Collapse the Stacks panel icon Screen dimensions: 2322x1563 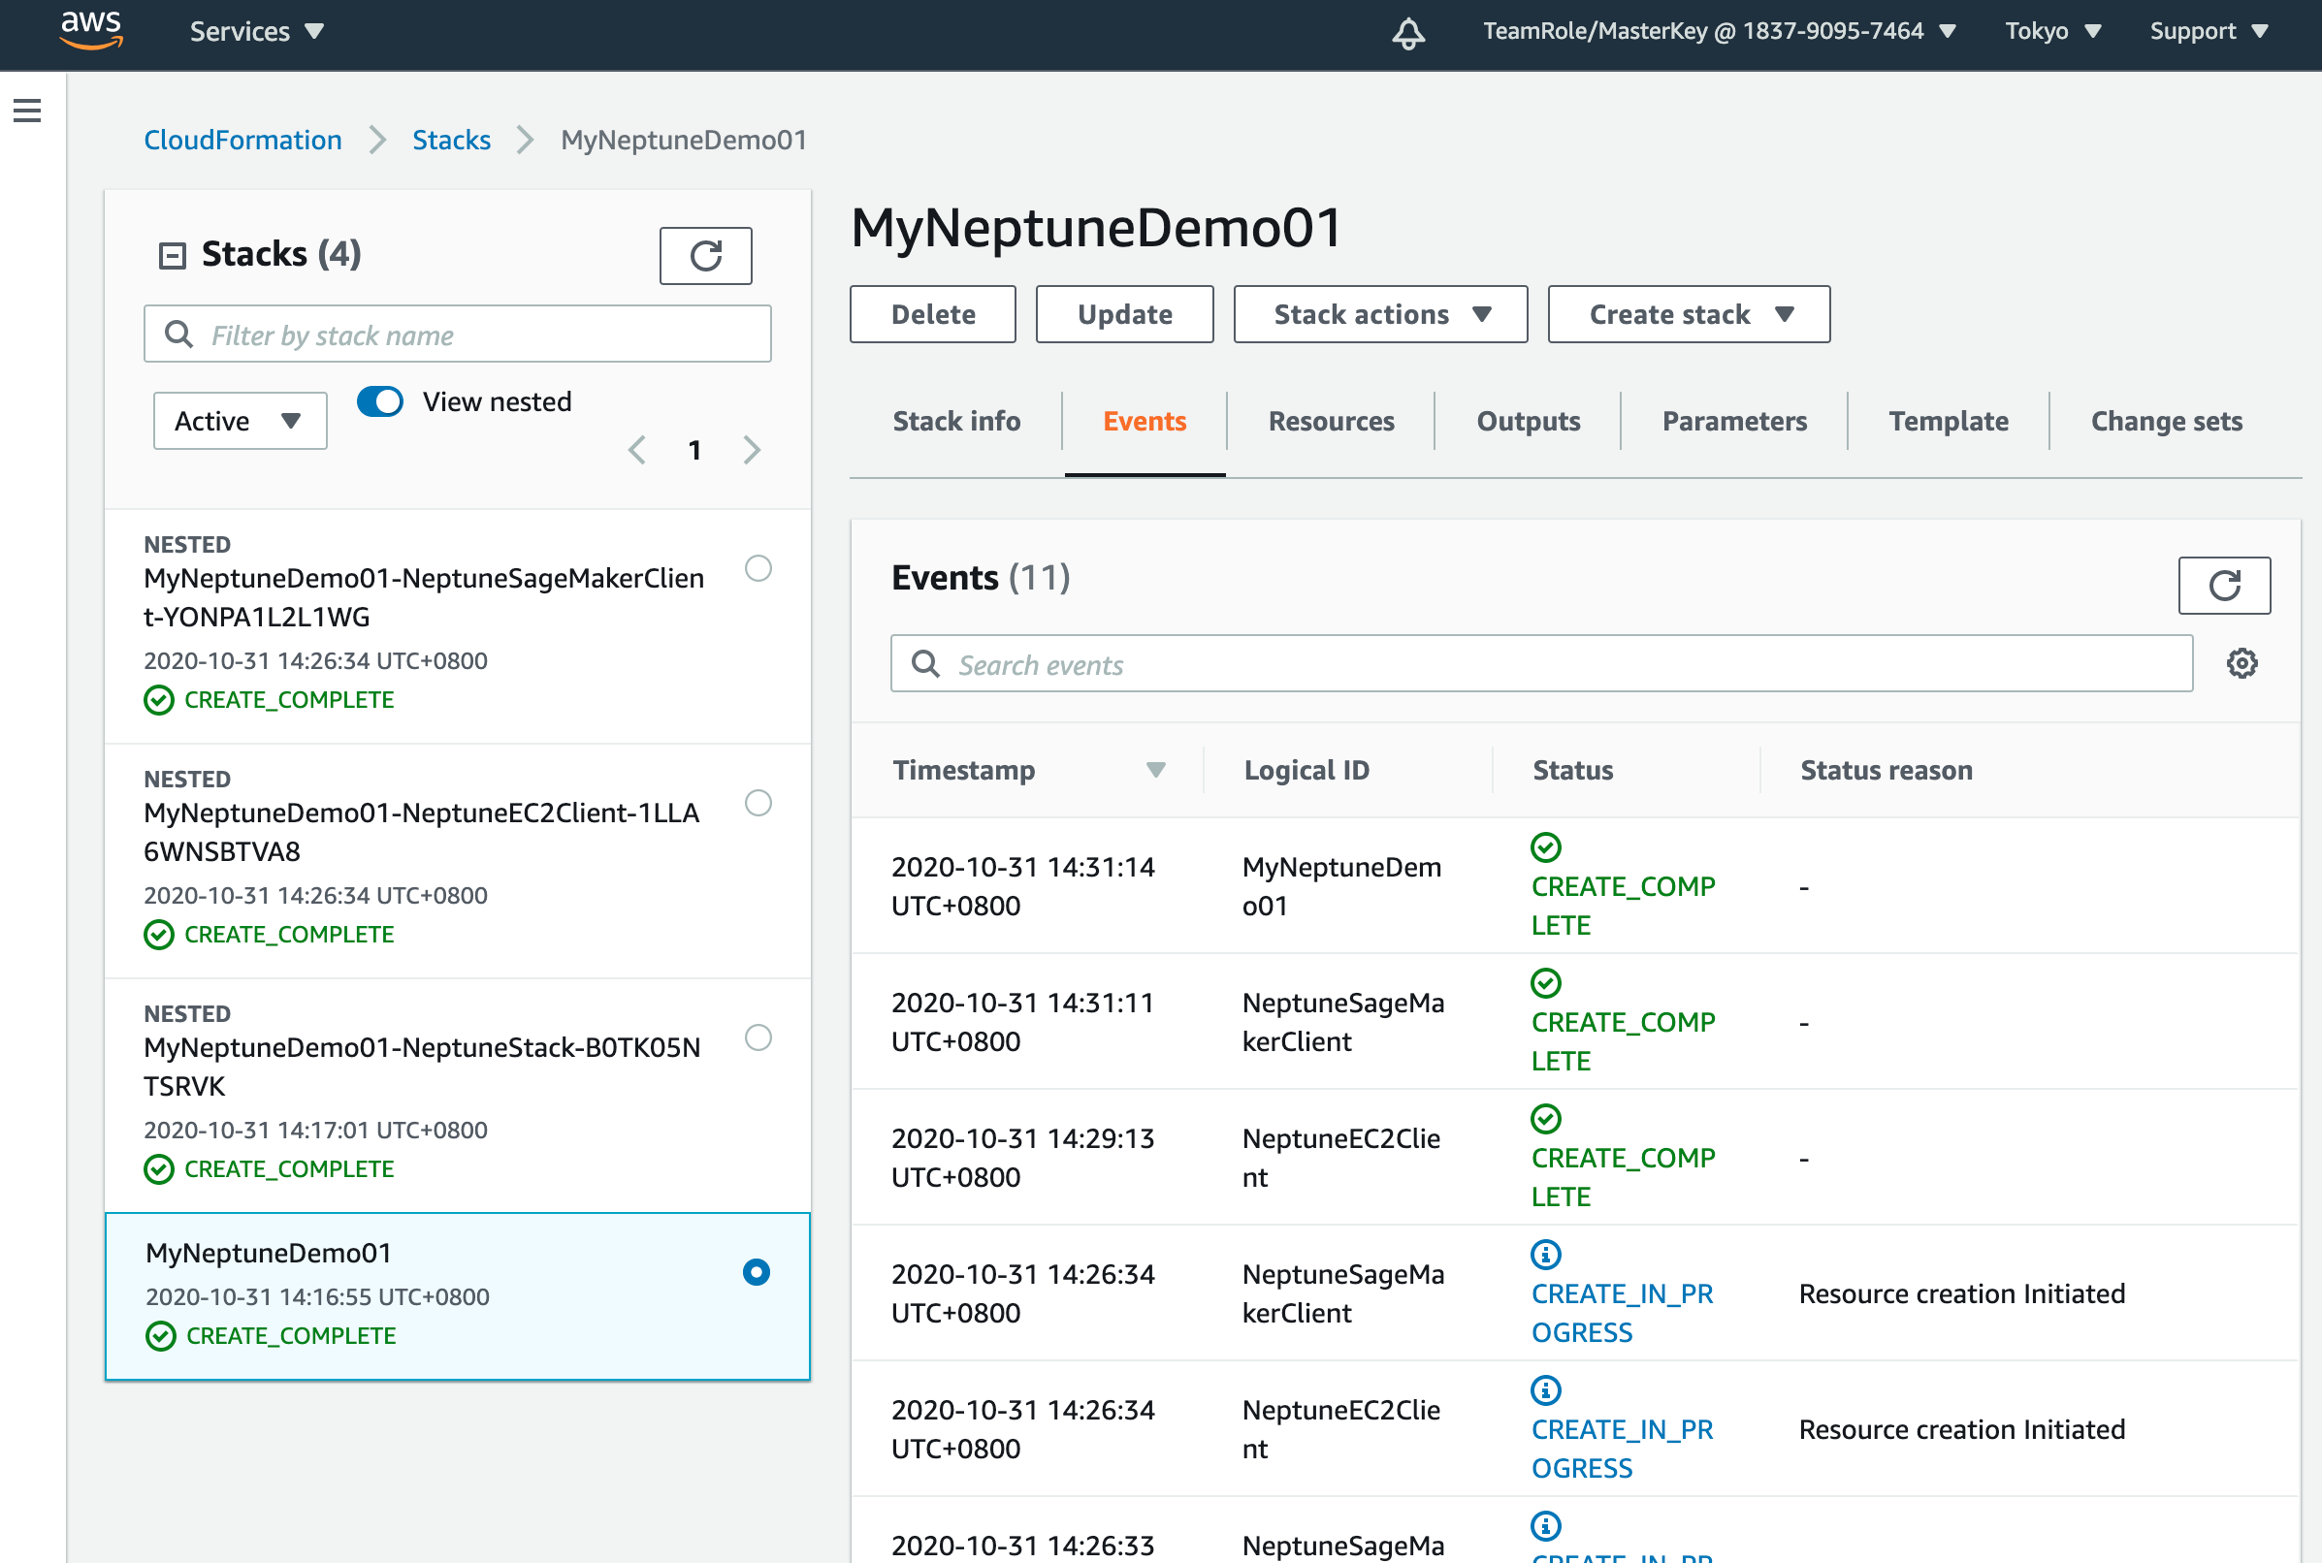173,256
